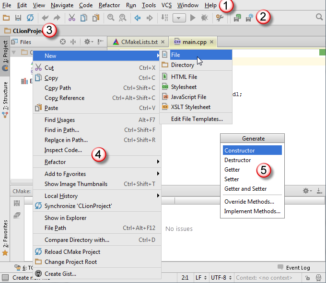Click Copy toolbar icon

tap(84, 18)
